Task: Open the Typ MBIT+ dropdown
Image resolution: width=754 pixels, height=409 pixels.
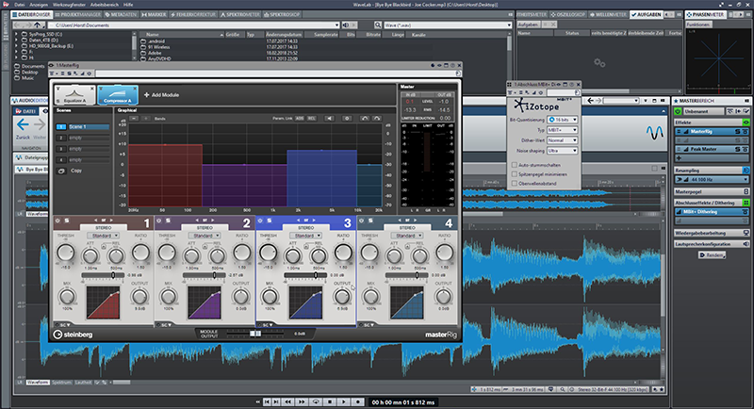Action: tap(562, 130)
